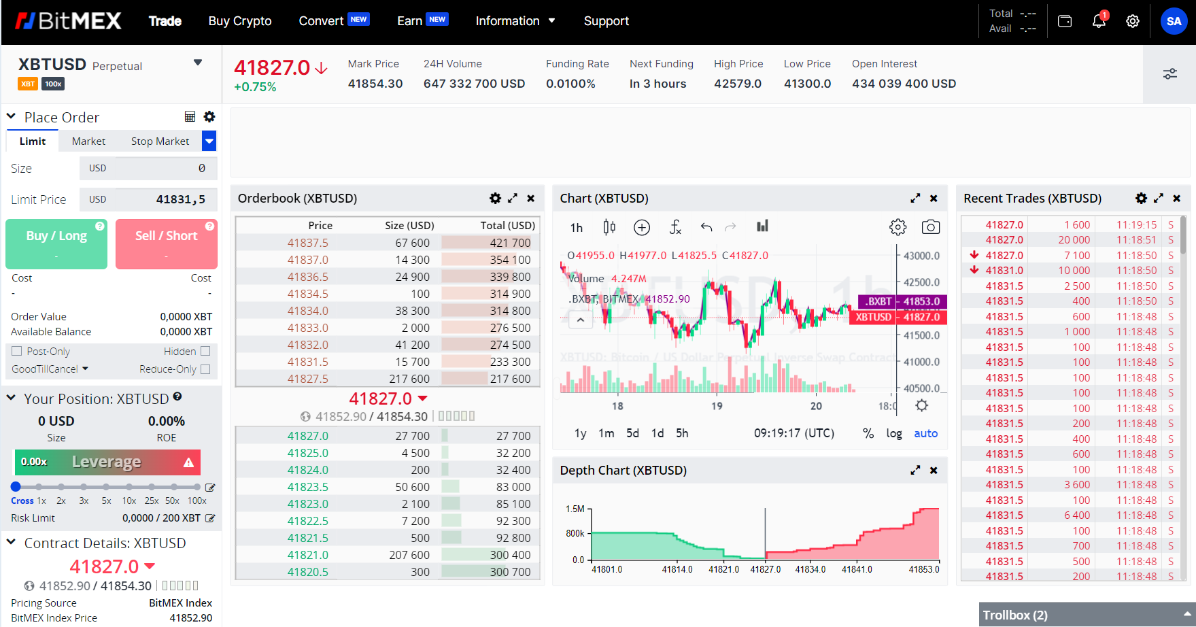Open 1h chart interval selector
The image size is (1196, 627).
pos(577,228)
